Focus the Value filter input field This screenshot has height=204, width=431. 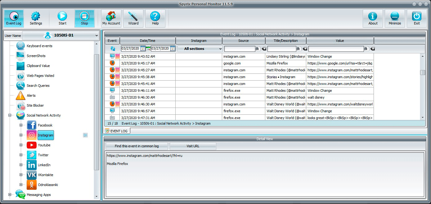coord(336,49)
